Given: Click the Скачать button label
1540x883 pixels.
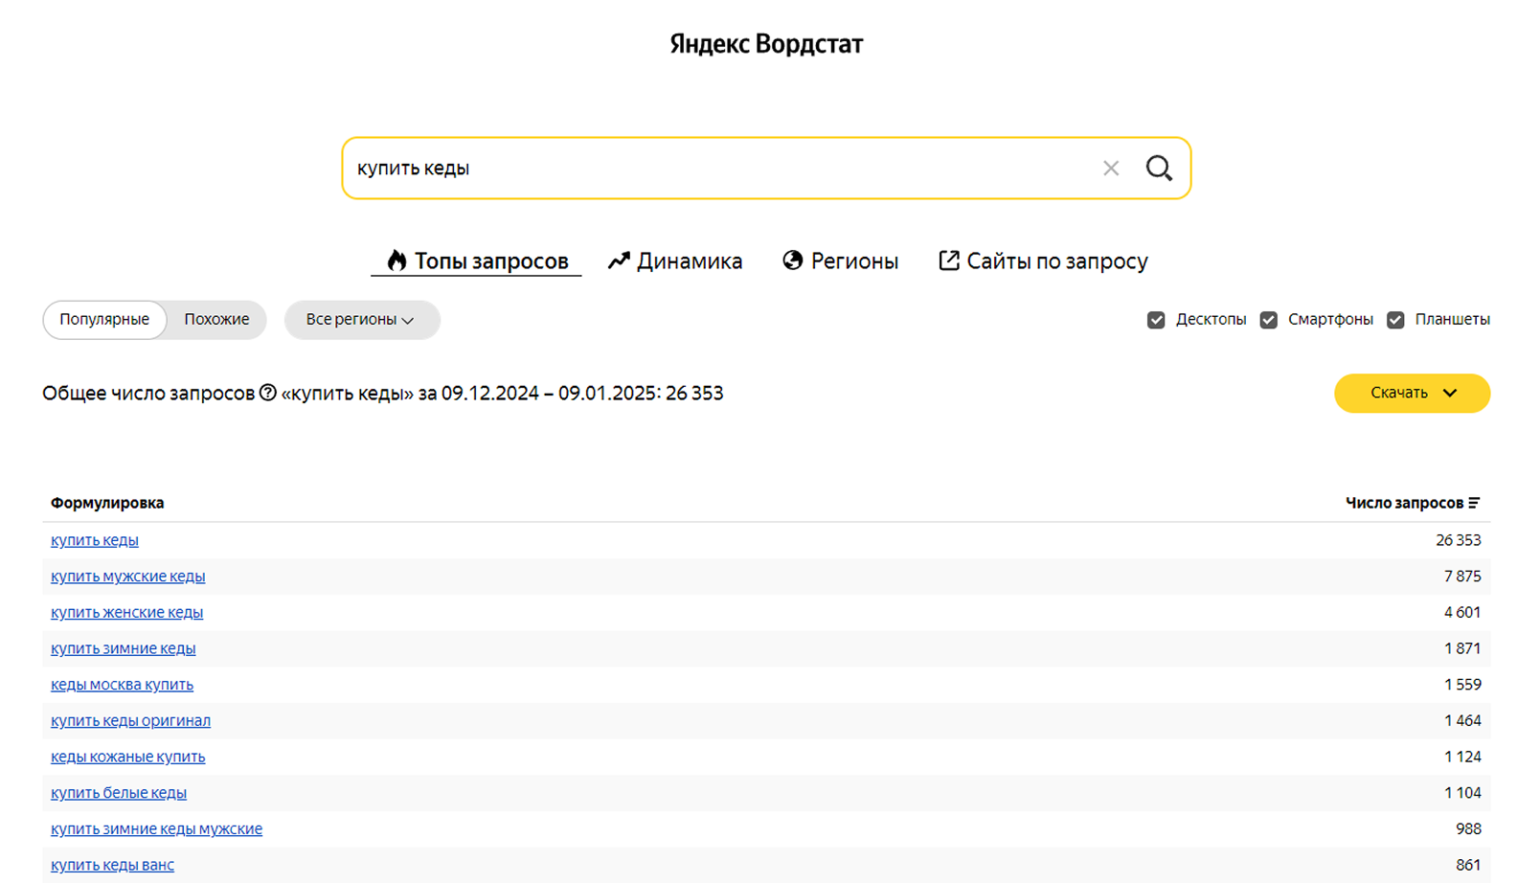Looking at the screenshot, I should pos(1399,393).
